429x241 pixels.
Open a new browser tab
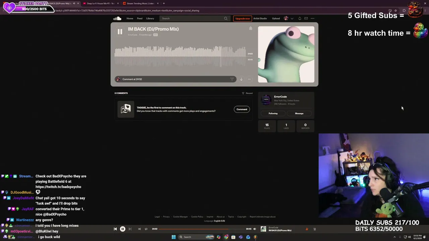coord(164,3)
